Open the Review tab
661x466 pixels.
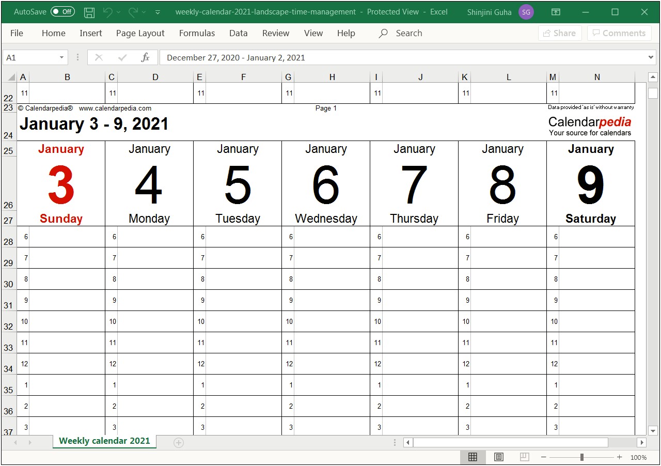[276, 33]
